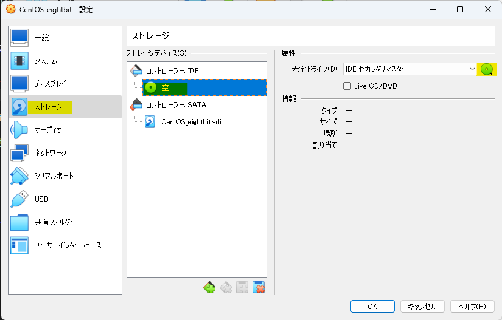Switch to the ネットワーク category
The image size is (502, 320).
[x=51, y=152]
